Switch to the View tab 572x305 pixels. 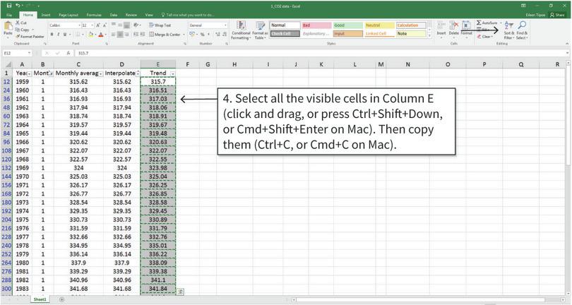[149, 15]
